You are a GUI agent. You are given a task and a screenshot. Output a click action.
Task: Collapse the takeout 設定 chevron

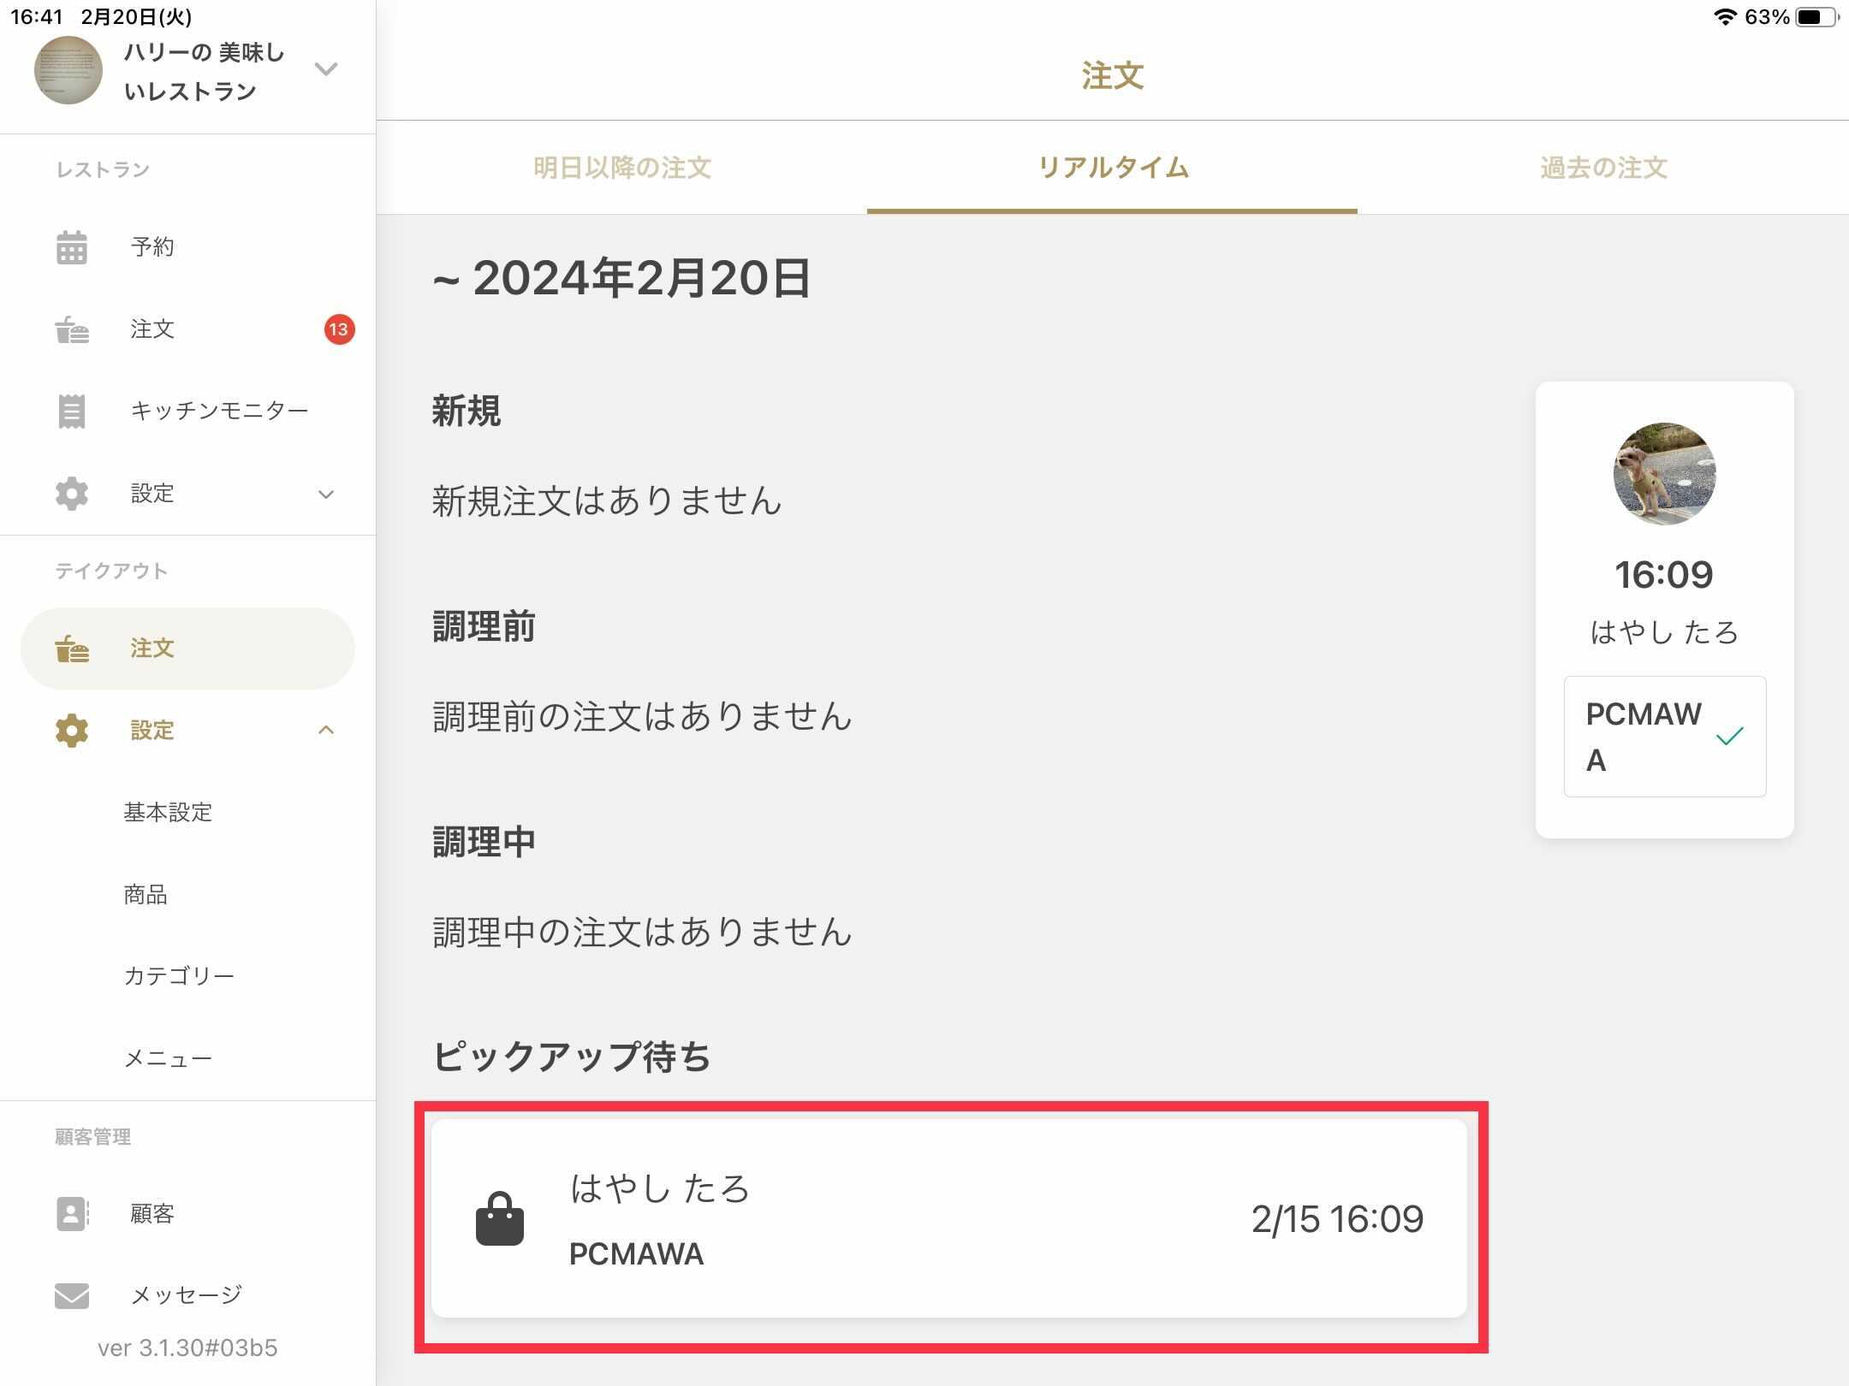pos(326,730)
